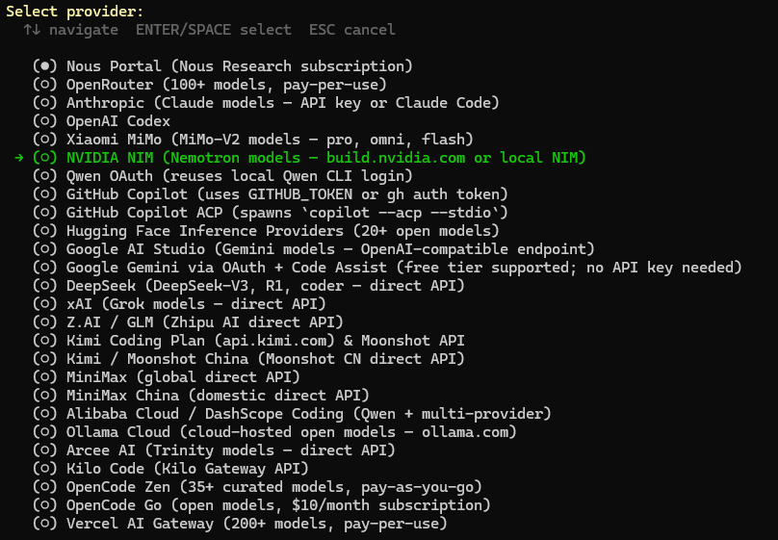Select Google AI Studio radio button
Screen dimensions: 778x540
click(x=45, y=249)
